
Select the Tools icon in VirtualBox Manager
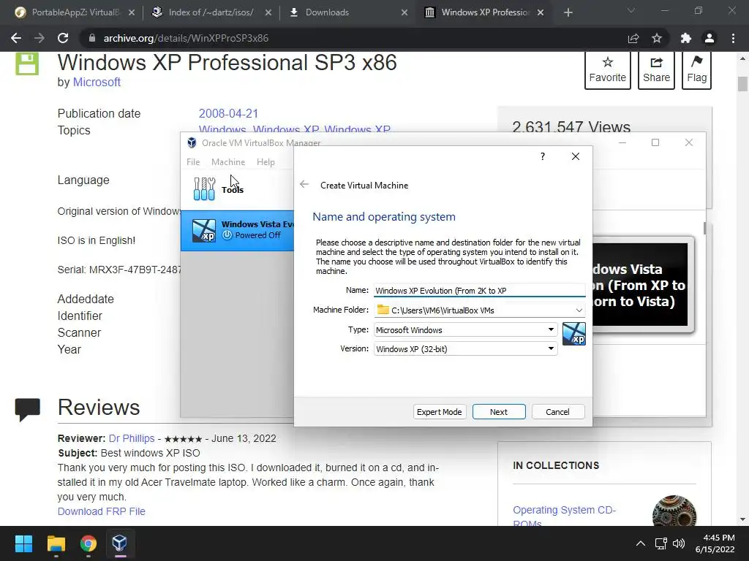pyautogui.click(x=205, y=189)
